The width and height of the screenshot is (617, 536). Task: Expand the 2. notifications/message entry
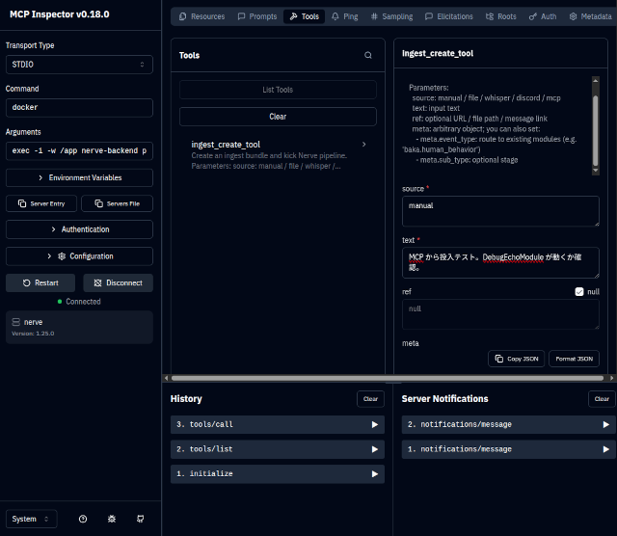pyautogui.click(x=508, y=424)
